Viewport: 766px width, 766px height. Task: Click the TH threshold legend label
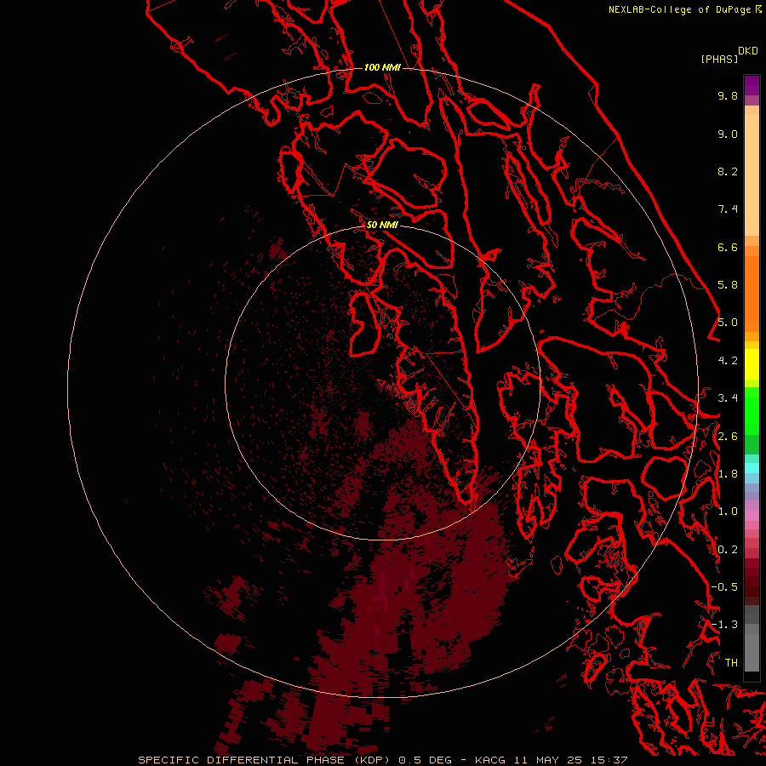click(x=731, y=663)
